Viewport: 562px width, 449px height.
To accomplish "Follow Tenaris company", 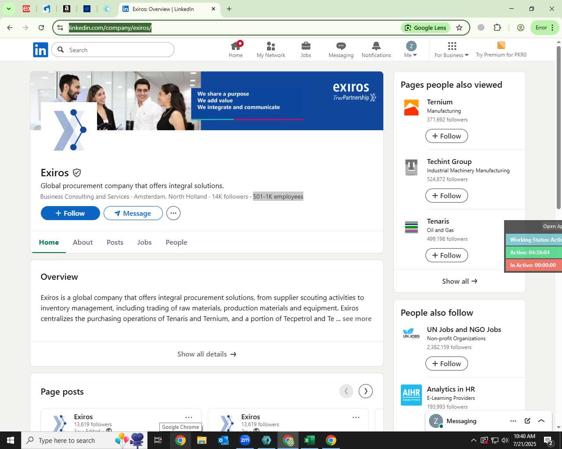I will click(x=447, y=255).
